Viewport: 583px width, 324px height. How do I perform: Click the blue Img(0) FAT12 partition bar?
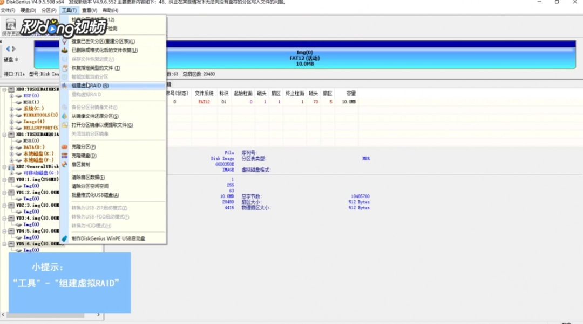(304, 58)
